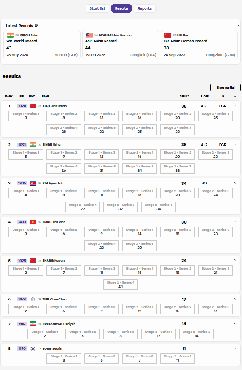The image size is (242, 370).
Task: Click bib number 1433
Action: [22, 222]
